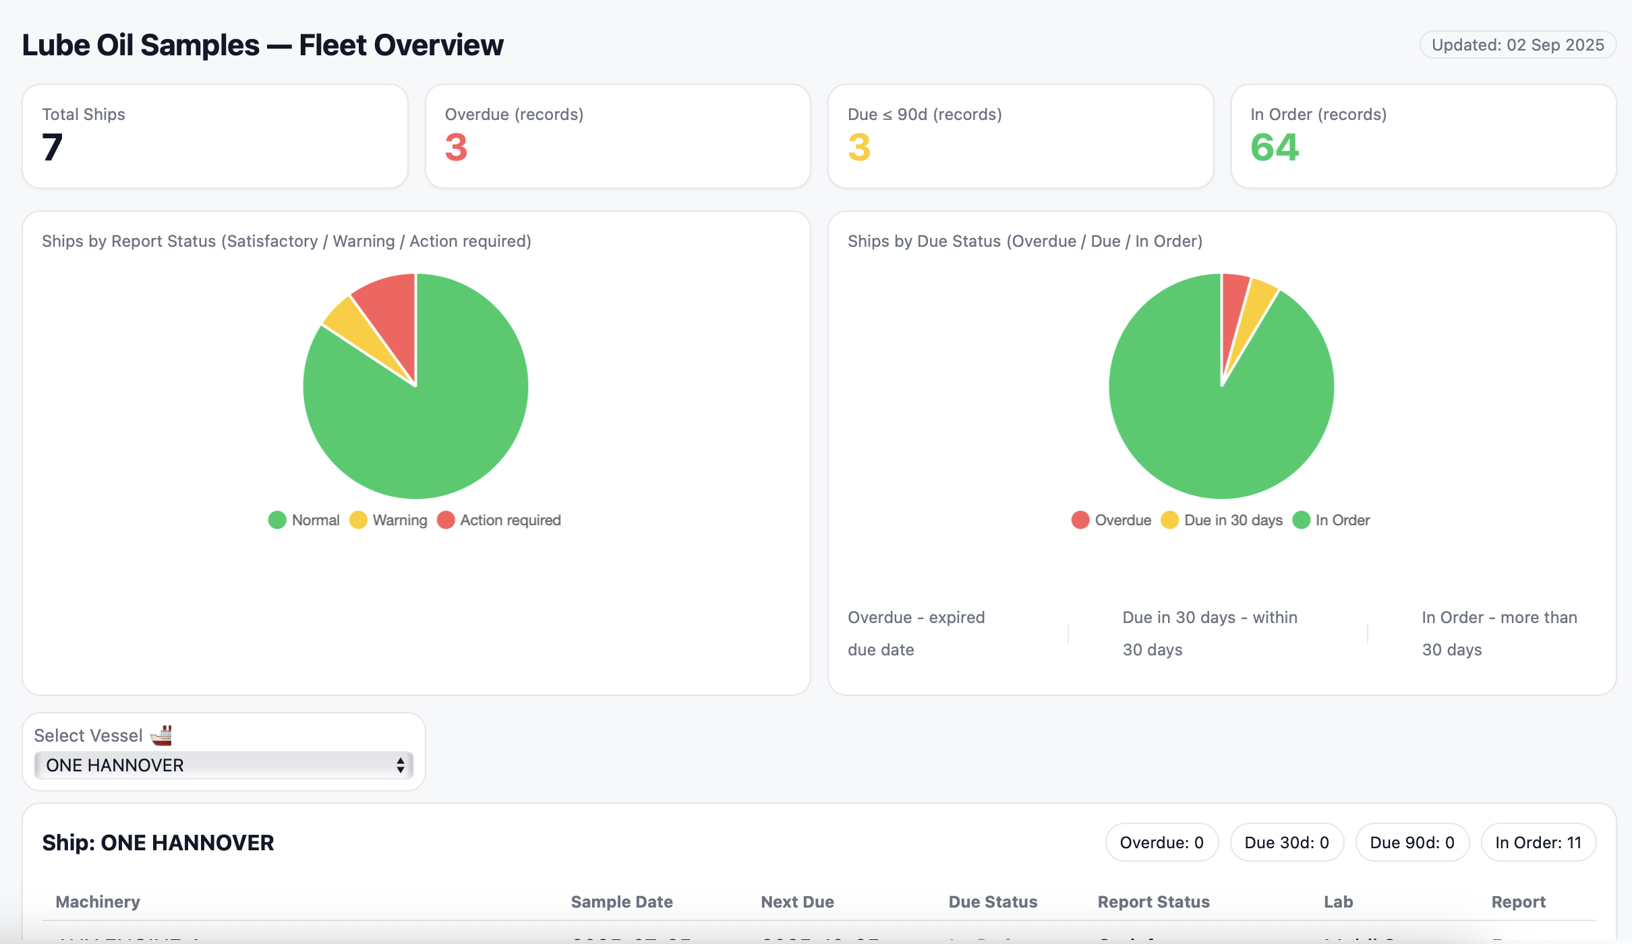Select the Machinery column header
1632x944 pixels.
click(98, 901)
